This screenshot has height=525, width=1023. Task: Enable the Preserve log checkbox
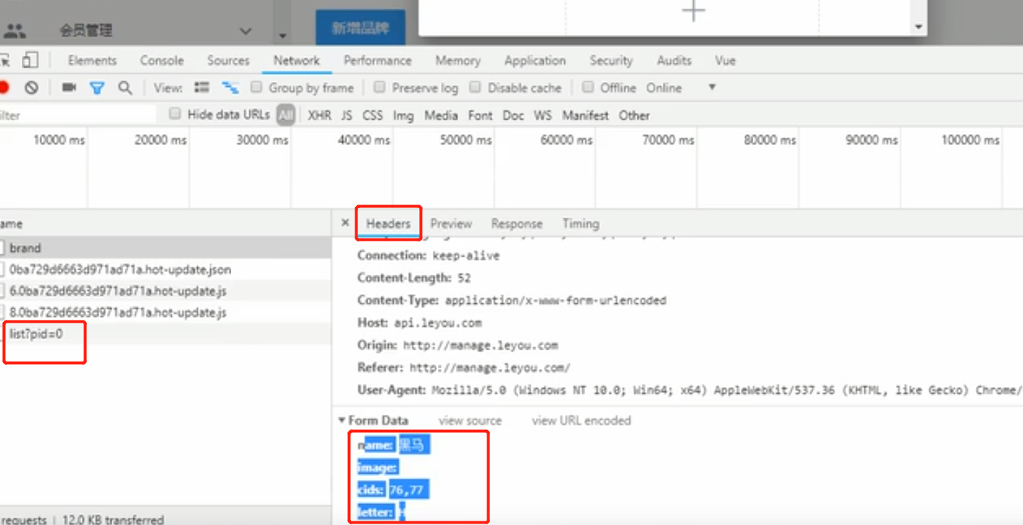[379, 88]
